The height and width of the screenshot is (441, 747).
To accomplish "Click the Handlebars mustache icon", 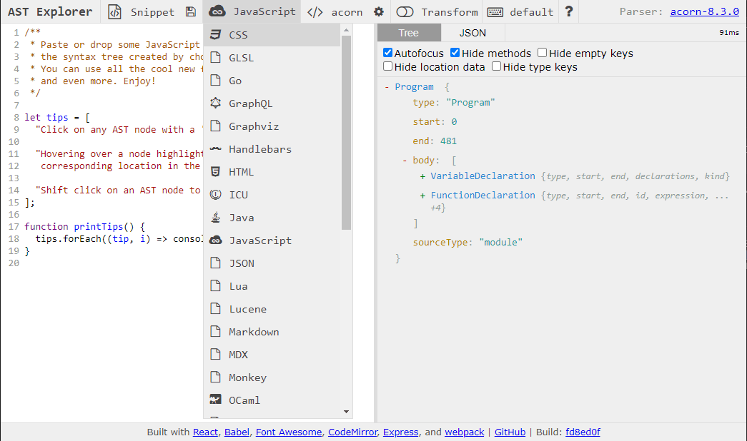I will pos(216,149).
